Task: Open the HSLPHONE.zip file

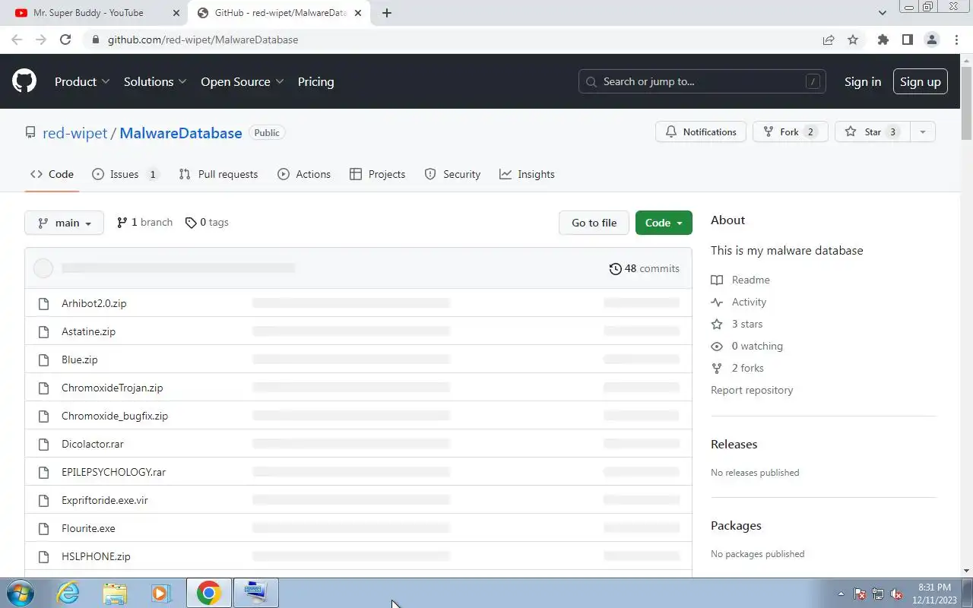Action: pyautogui.click(x=96, y=556)
